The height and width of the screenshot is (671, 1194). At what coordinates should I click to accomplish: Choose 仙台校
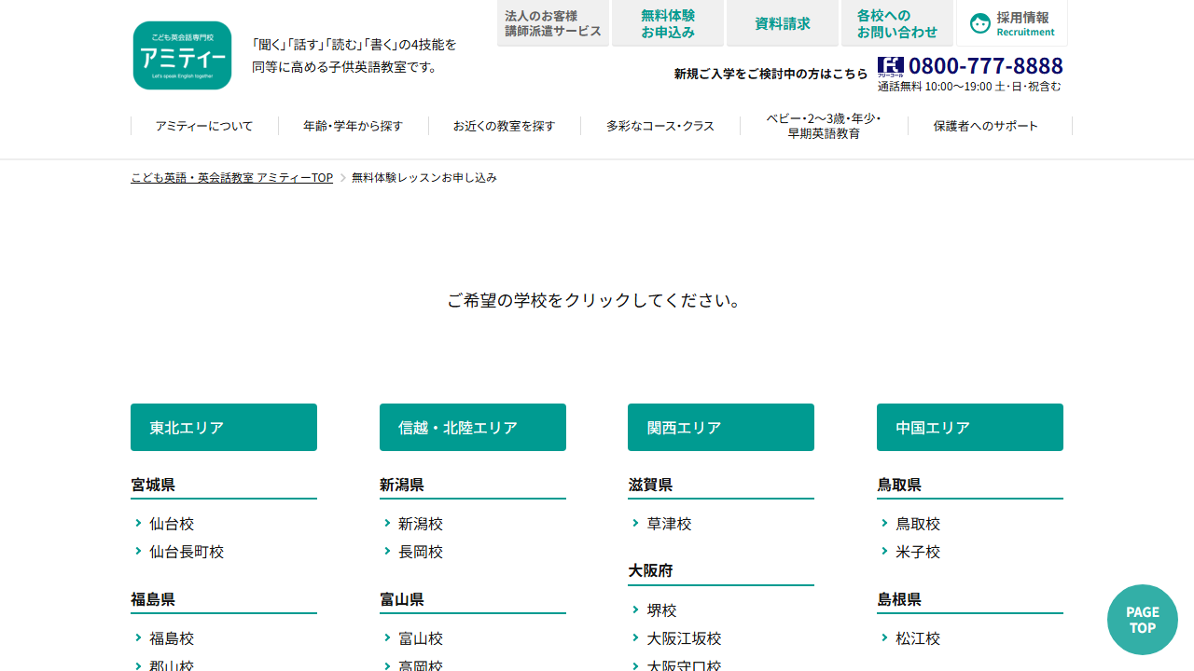coord(172,524)
